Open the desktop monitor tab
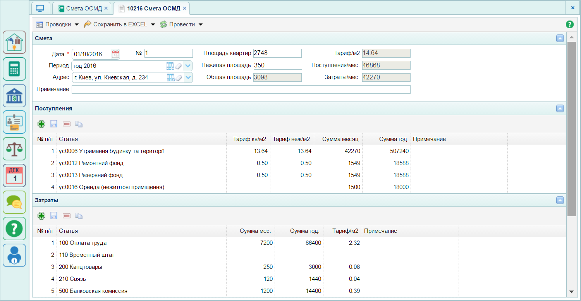Image resolution: width=581 pixels, height=301 pixels. coord(40,8)
